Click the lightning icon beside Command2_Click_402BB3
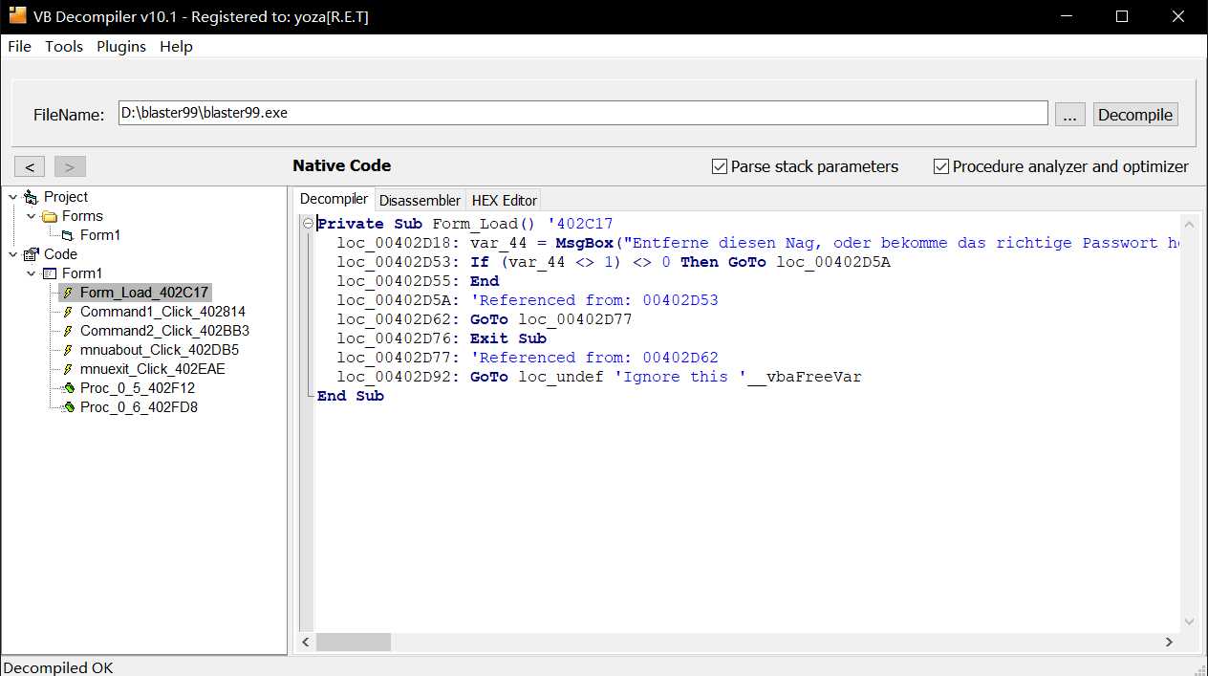Screen dimensions: 1208x676 (68, 331)
